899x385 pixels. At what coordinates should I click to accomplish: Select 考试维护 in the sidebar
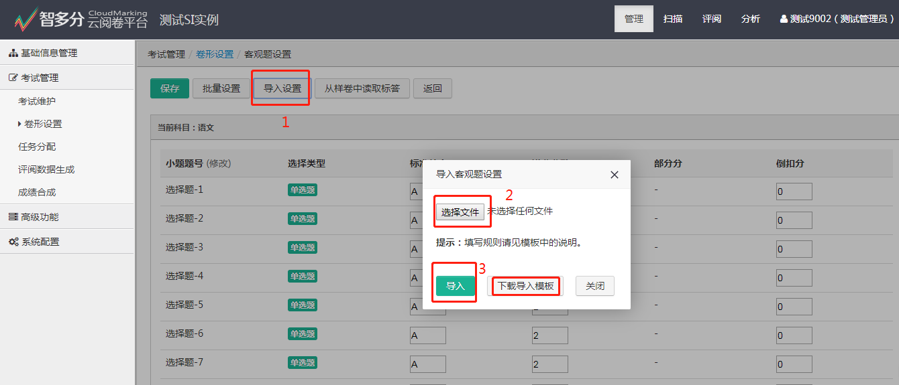37,101
